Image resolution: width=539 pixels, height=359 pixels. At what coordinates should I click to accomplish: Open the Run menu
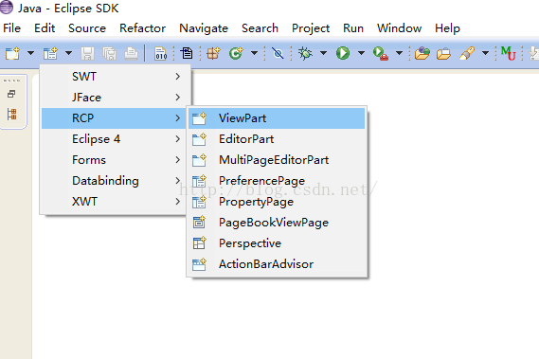[x=353, y=28]
